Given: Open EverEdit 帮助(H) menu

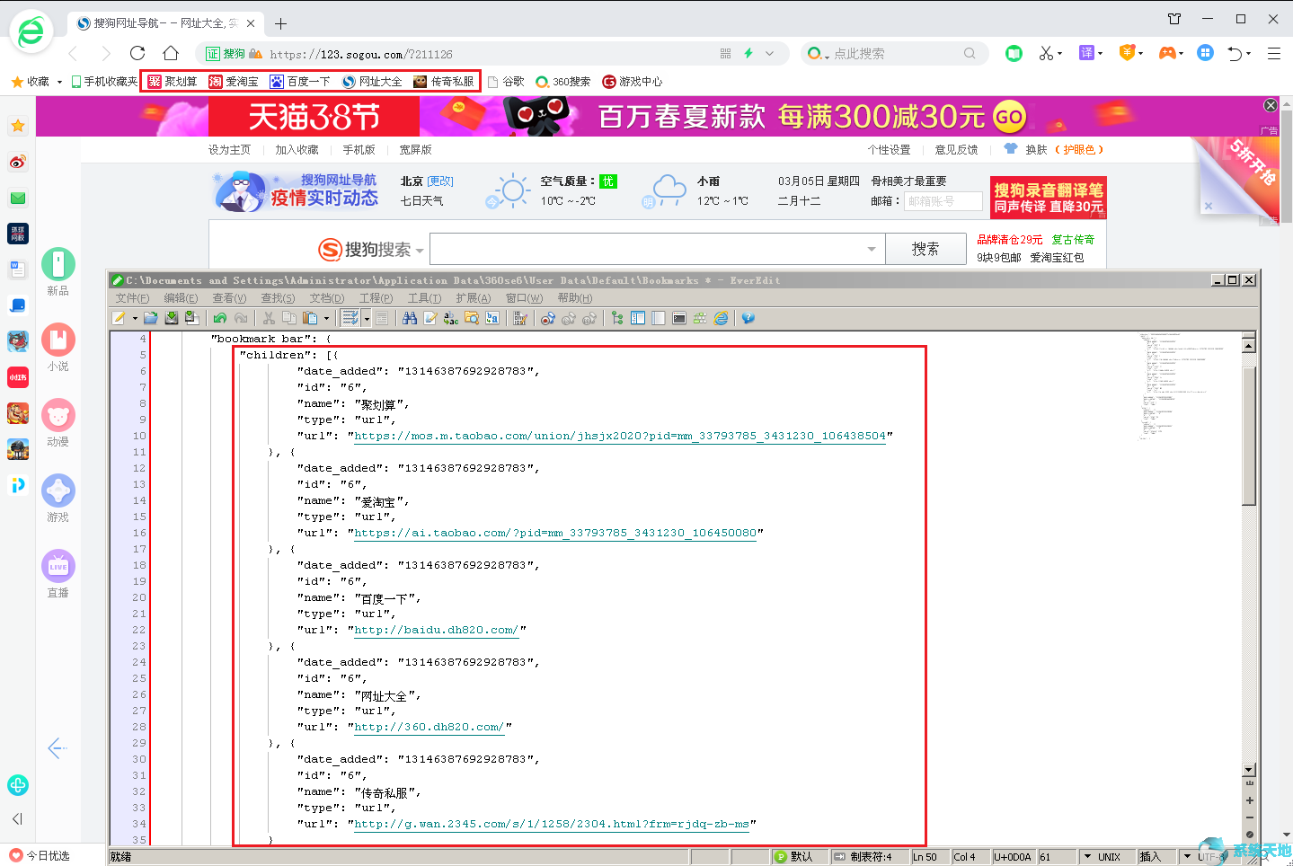Looking at the screenshot, I should tap(574, 297).
